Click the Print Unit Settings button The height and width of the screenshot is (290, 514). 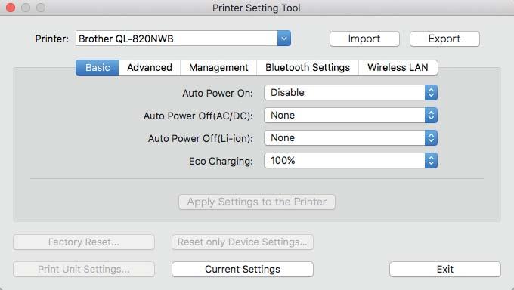tap(84, 269)
